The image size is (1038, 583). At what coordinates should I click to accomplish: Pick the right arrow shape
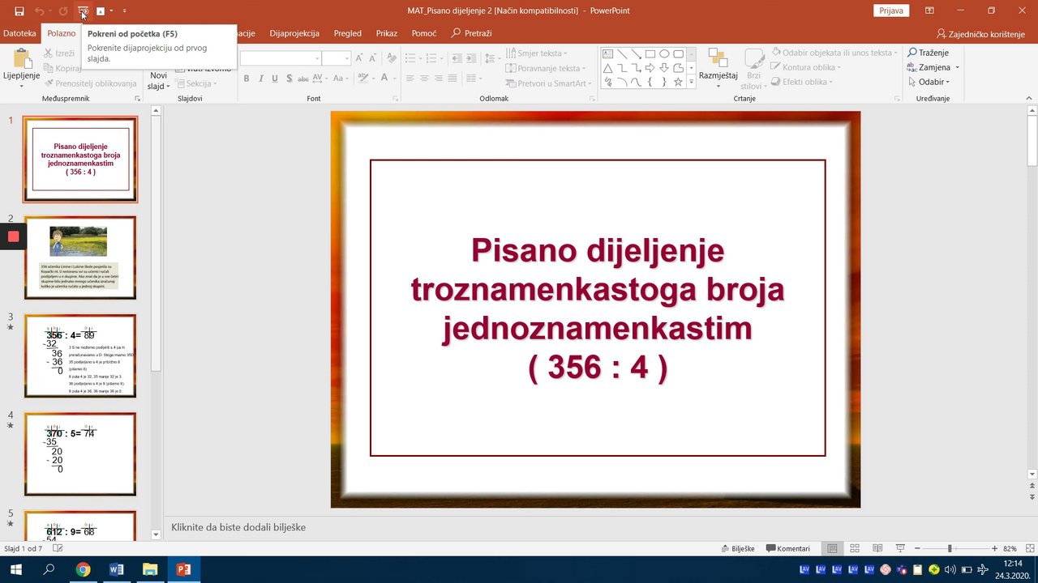pos(650,68)
